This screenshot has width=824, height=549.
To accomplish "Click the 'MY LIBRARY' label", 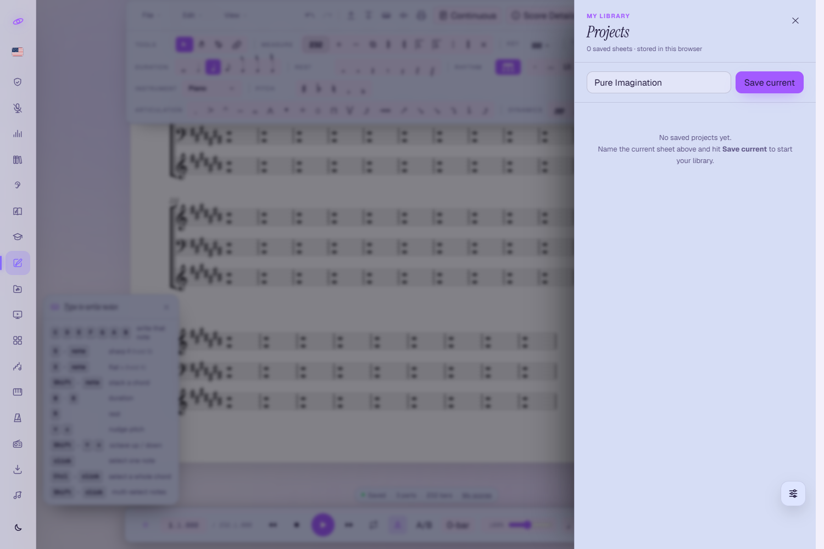I will point(608,16).
